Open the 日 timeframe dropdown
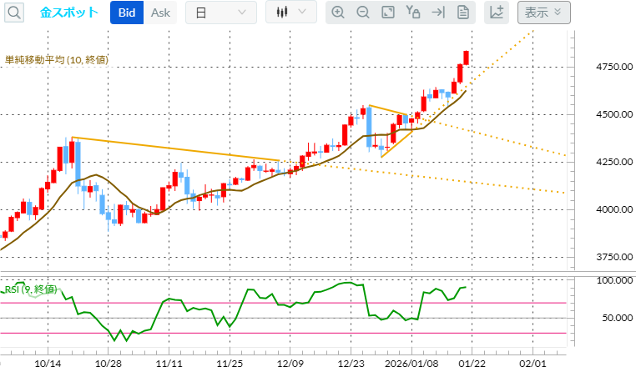The height and width of the screenshot is (367, 636). (x=221, y=13)
